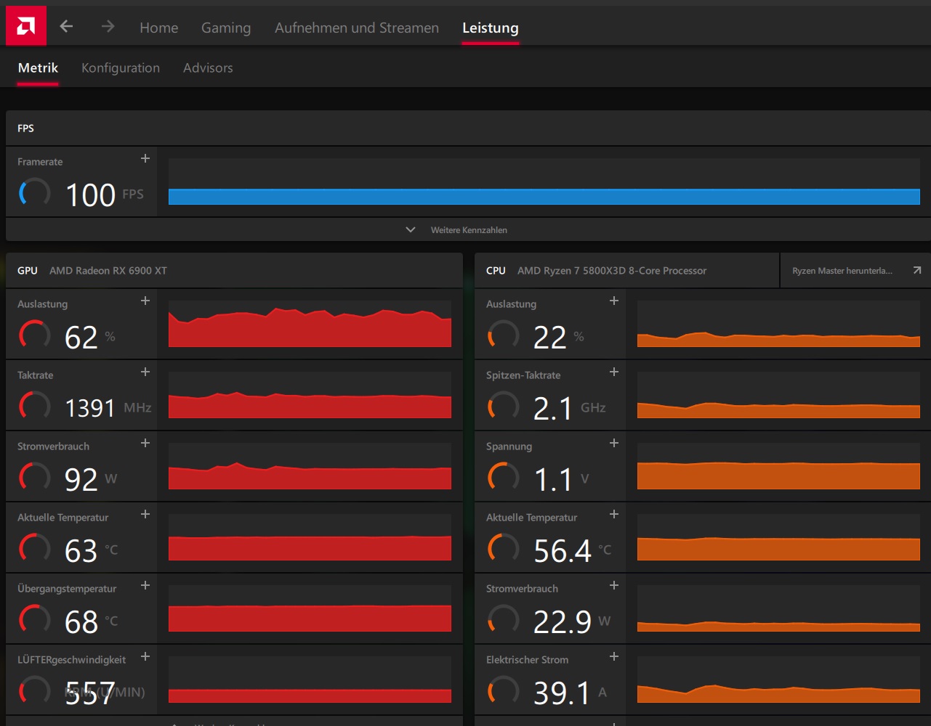Select the Leistung tab

pyautogui.click(x=491, y=28)
